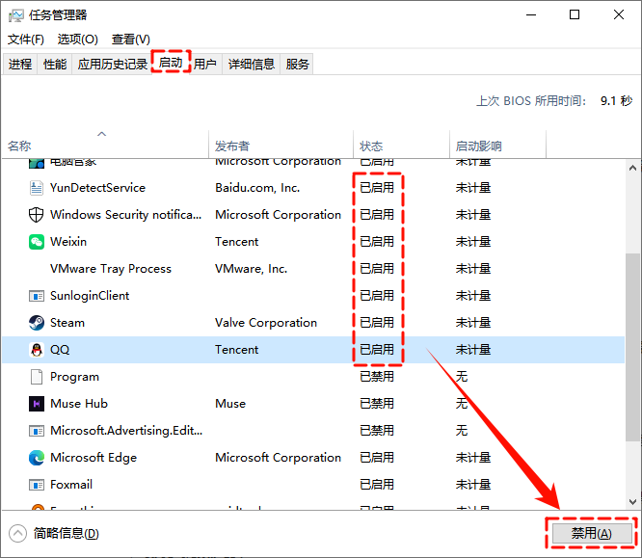Switch to the 性能 tab
Image resolution: width=642 pixels, height=558 pixels.
(55, 64)
